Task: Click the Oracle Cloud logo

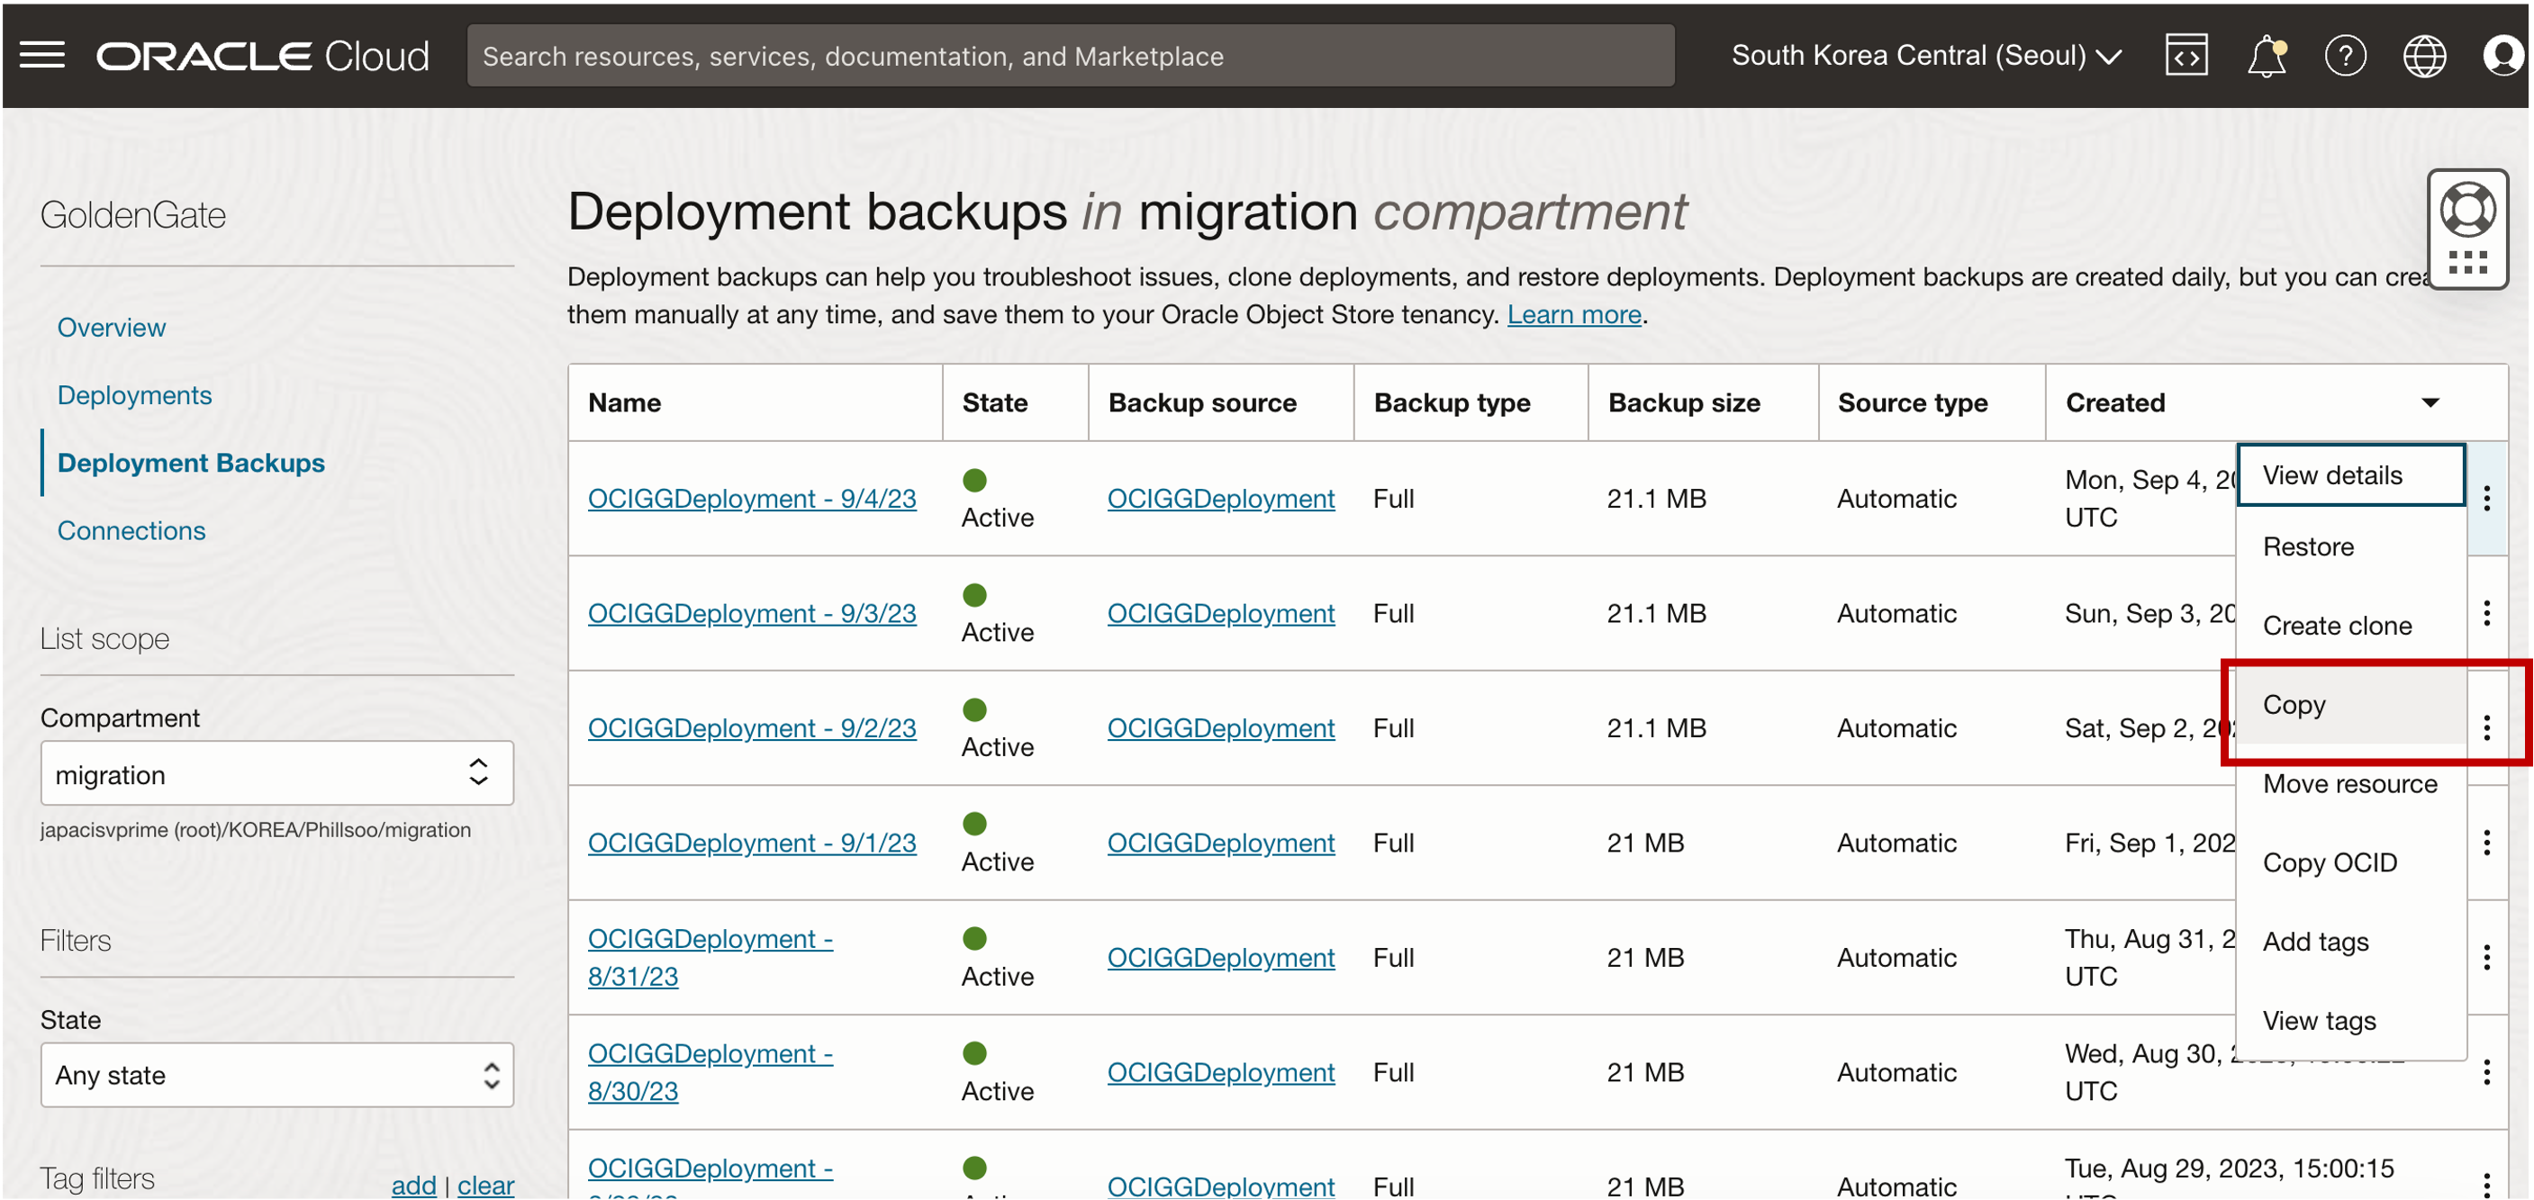Action: click(x=263, y=57)
